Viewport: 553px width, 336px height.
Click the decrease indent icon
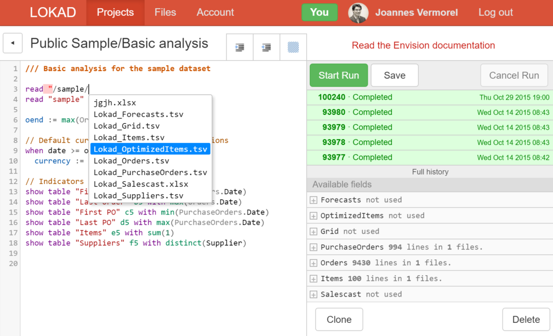[x=266, y=48]
